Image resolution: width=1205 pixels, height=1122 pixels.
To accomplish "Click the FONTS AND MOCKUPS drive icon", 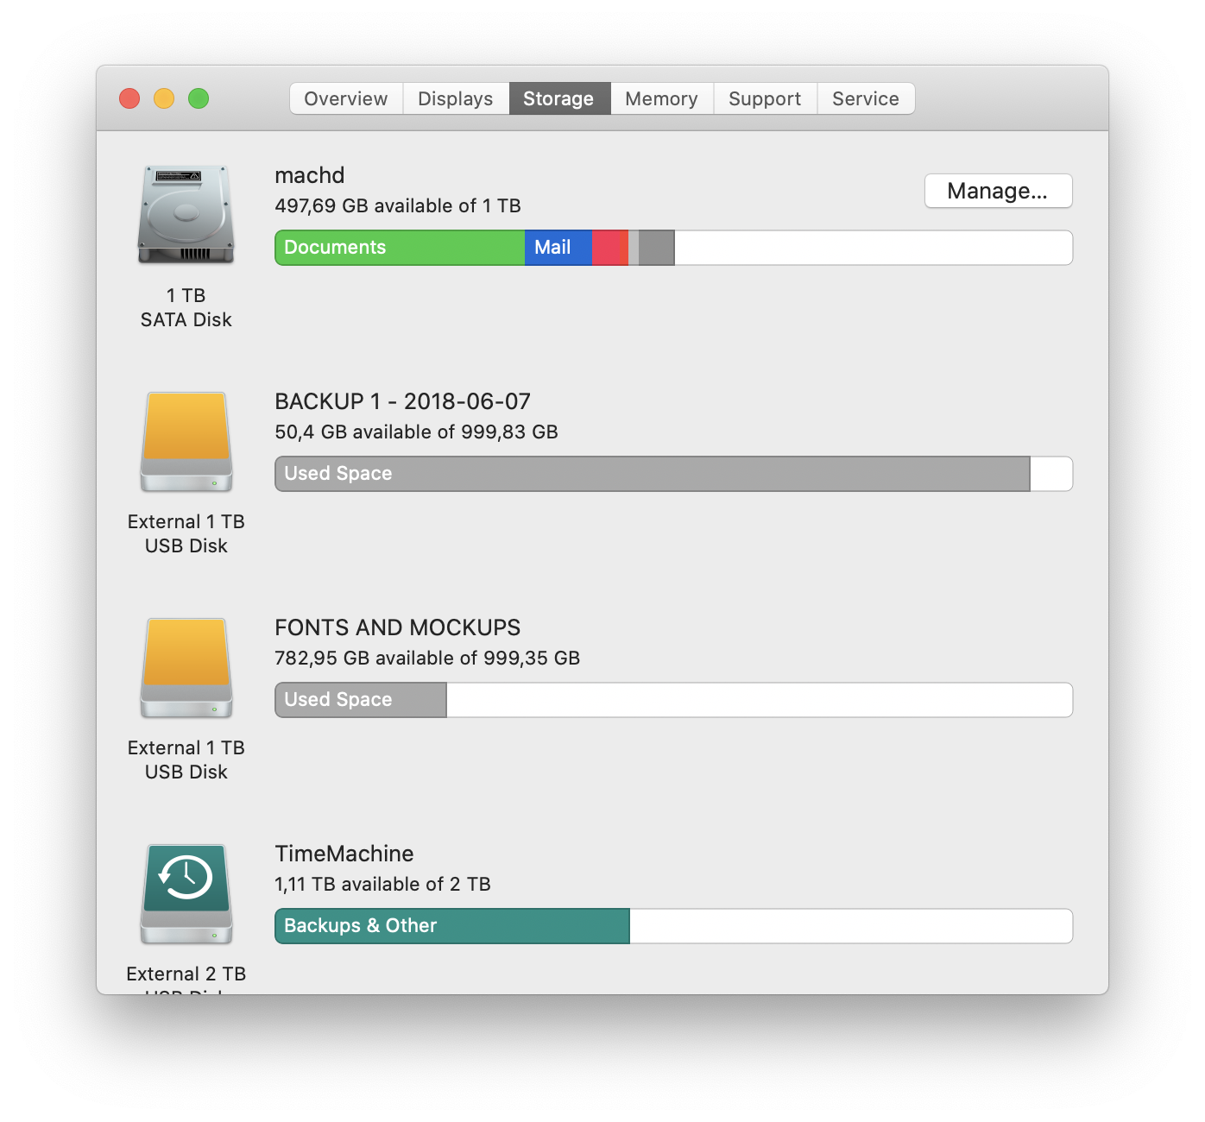I will [186, 668].
